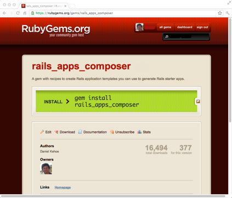Focus the gem search field
This screenshot has width=232, height=198.
point(186,37)
